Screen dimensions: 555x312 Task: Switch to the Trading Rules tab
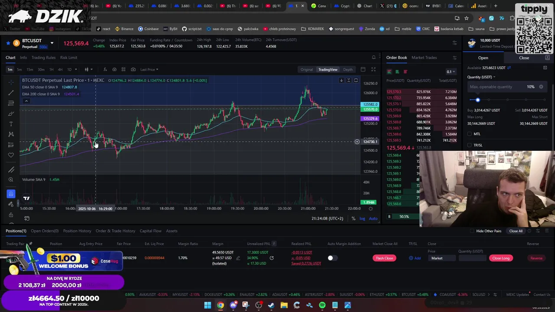pos(43,57)
